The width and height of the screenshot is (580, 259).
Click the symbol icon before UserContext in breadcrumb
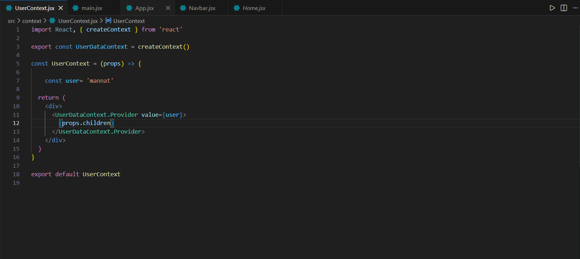(x=108, y=21)
